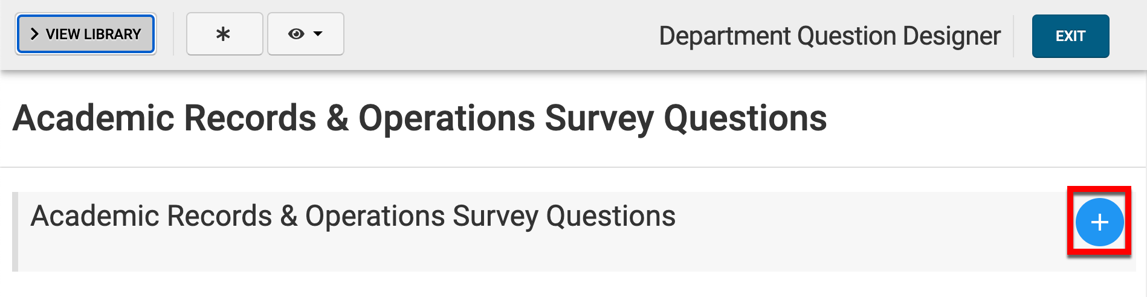Screen dimensions: 1147x297
Task: Click the dark blue EXIT button
Action: point(1070,36)
